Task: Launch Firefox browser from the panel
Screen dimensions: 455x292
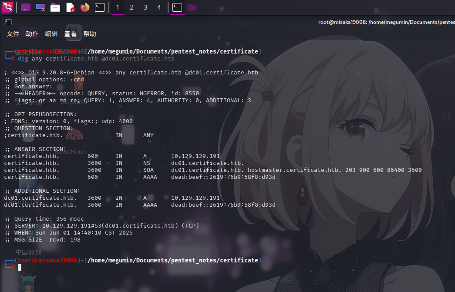Action: tap(85, 7)
